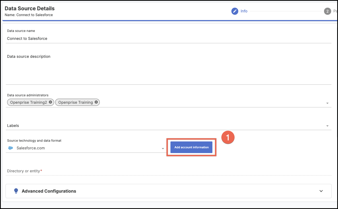Click the Data source name field
This screenshot has width=338, height=209.
click(x=169, y=39)
